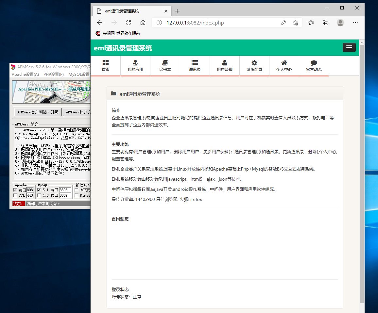Click 访问用户本地网站 status text

click(x=43, y=204)
